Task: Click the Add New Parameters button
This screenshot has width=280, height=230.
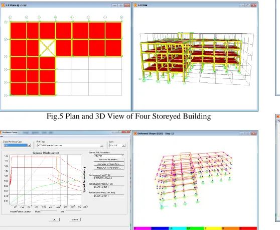Action: (109, 160)
